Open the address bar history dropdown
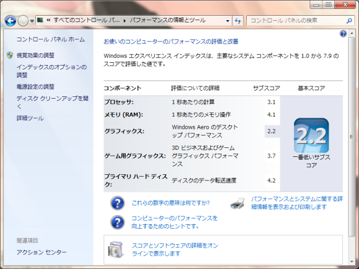Image resolution: width=359 pixels, height=269 pixels. pos(228,21)
